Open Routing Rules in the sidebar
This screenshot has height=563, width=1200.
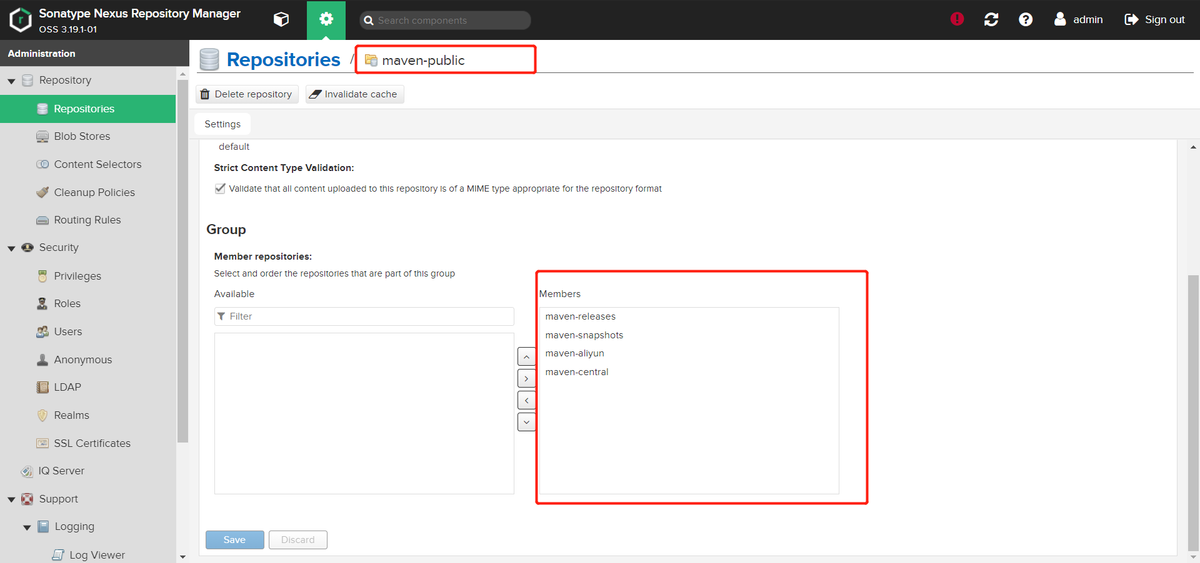tap(87, 220)
